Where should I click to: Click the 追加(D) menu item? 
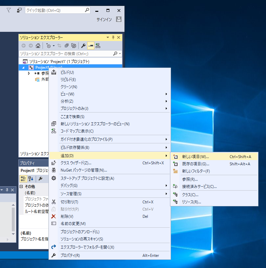(110, 156)
